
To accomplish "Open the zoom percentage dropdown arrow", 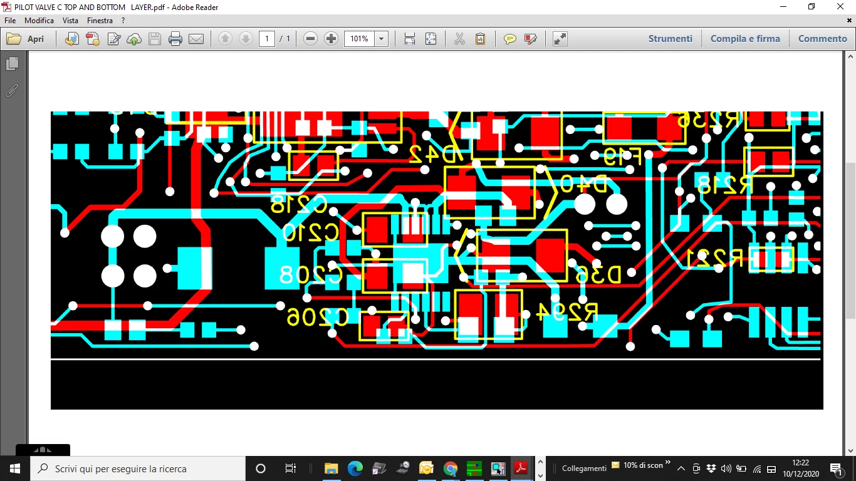I will tap(382, 39).
